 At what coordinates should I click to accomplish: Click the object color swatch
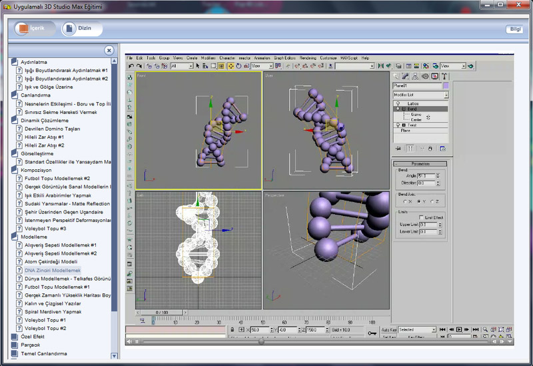[x=446, y=86]
